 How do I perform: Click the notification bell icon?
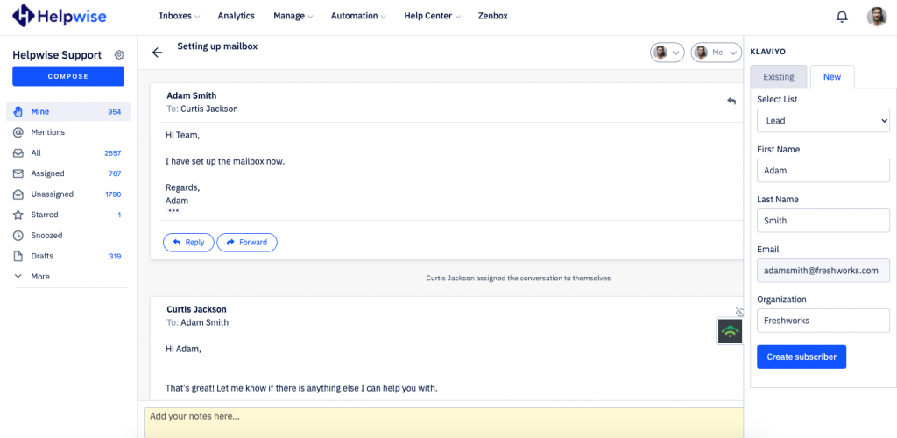pos(842,17)
